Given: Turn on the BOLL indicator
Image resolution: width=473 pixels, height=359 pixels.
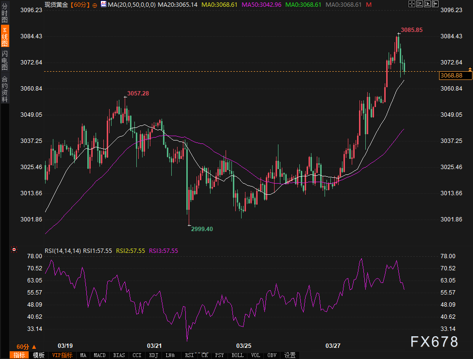Looking at the screenshot, I should pyautogui.click(x=238, y=355).
